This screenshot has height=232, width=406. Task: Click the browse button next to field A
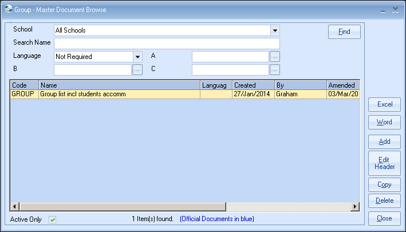point(275,57)
